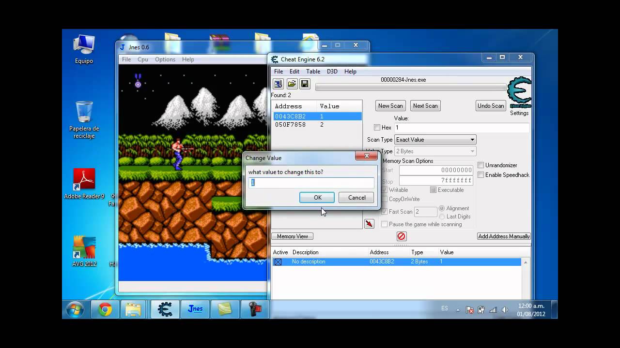This screenshot has width=620, height=348.
Task: Open the Value Type 2 Bytes dropdown
Action: (x=435, y=151)
